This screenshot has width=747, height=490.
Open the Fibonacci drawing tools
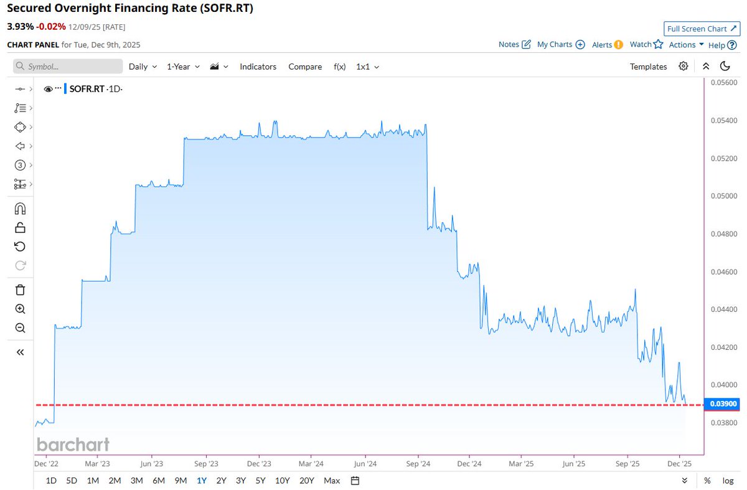point(19,108)
